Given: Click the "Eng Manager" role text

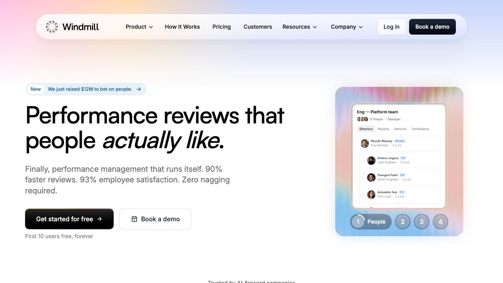Looking at the screenshot, I should pos(380,145).
